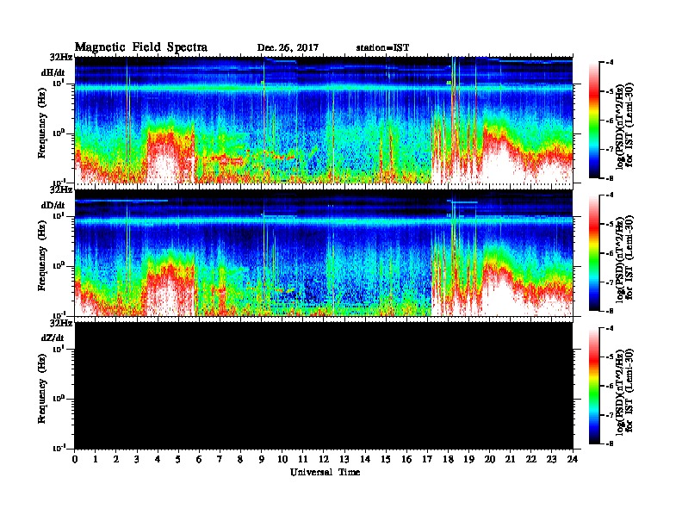Click hour tick label '24' on time axis
This screenshot has height=527, width=682.
click(573, 460)
